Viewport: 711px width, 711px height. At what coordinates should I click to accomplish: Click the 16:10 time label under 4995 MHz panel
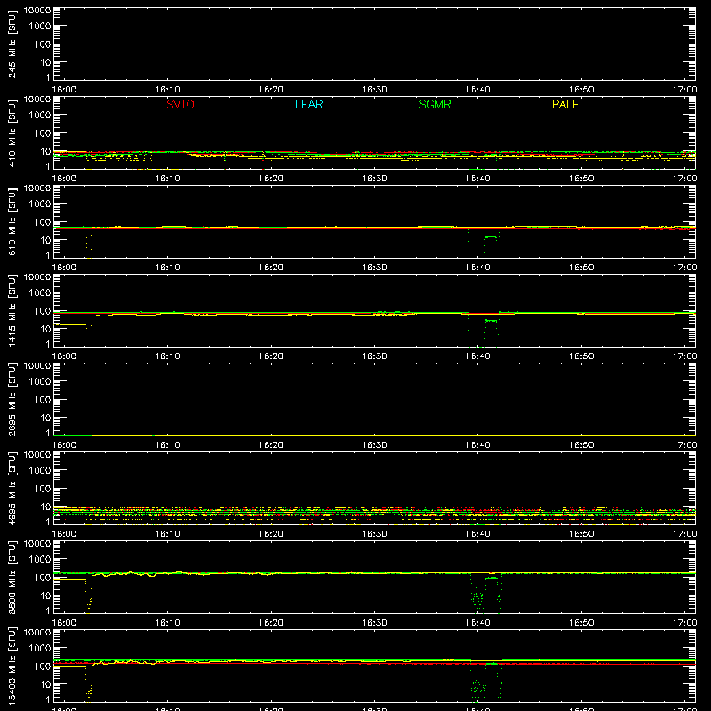click(x=167, y=534)
